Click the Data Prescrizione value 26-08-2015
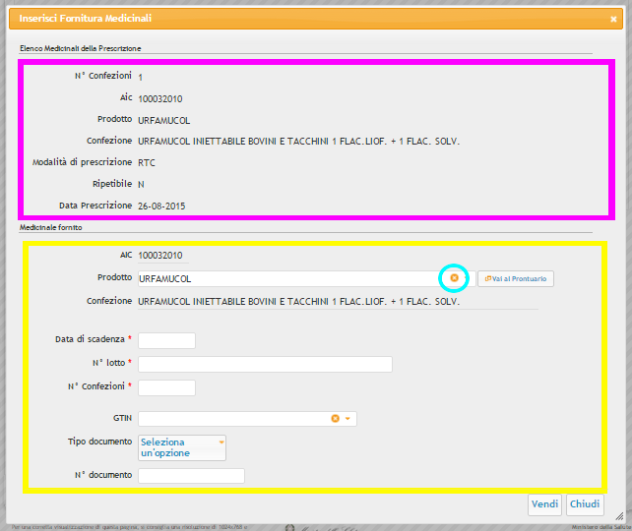 [161, 206]
